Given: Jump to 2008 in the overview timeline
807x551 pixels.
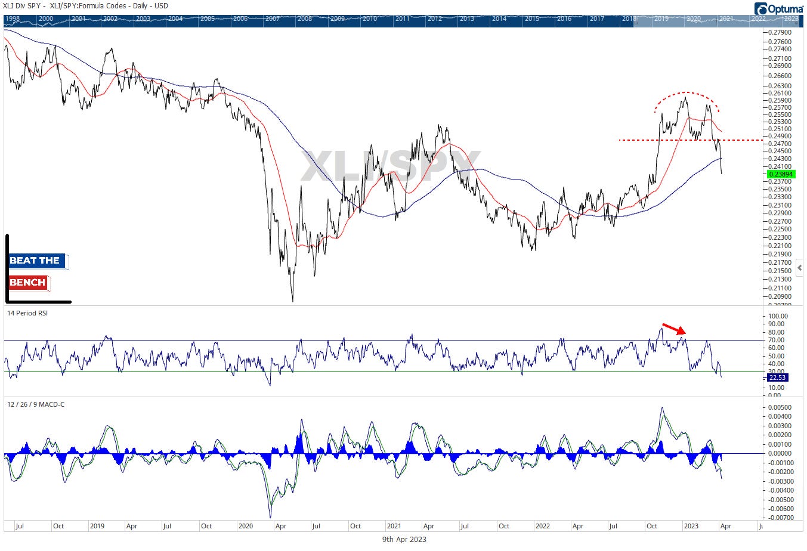Looking at the screenshot, I should (x=305, y=18).
